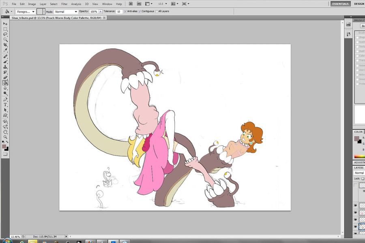Swap foreground and background colors

point(7,142)
